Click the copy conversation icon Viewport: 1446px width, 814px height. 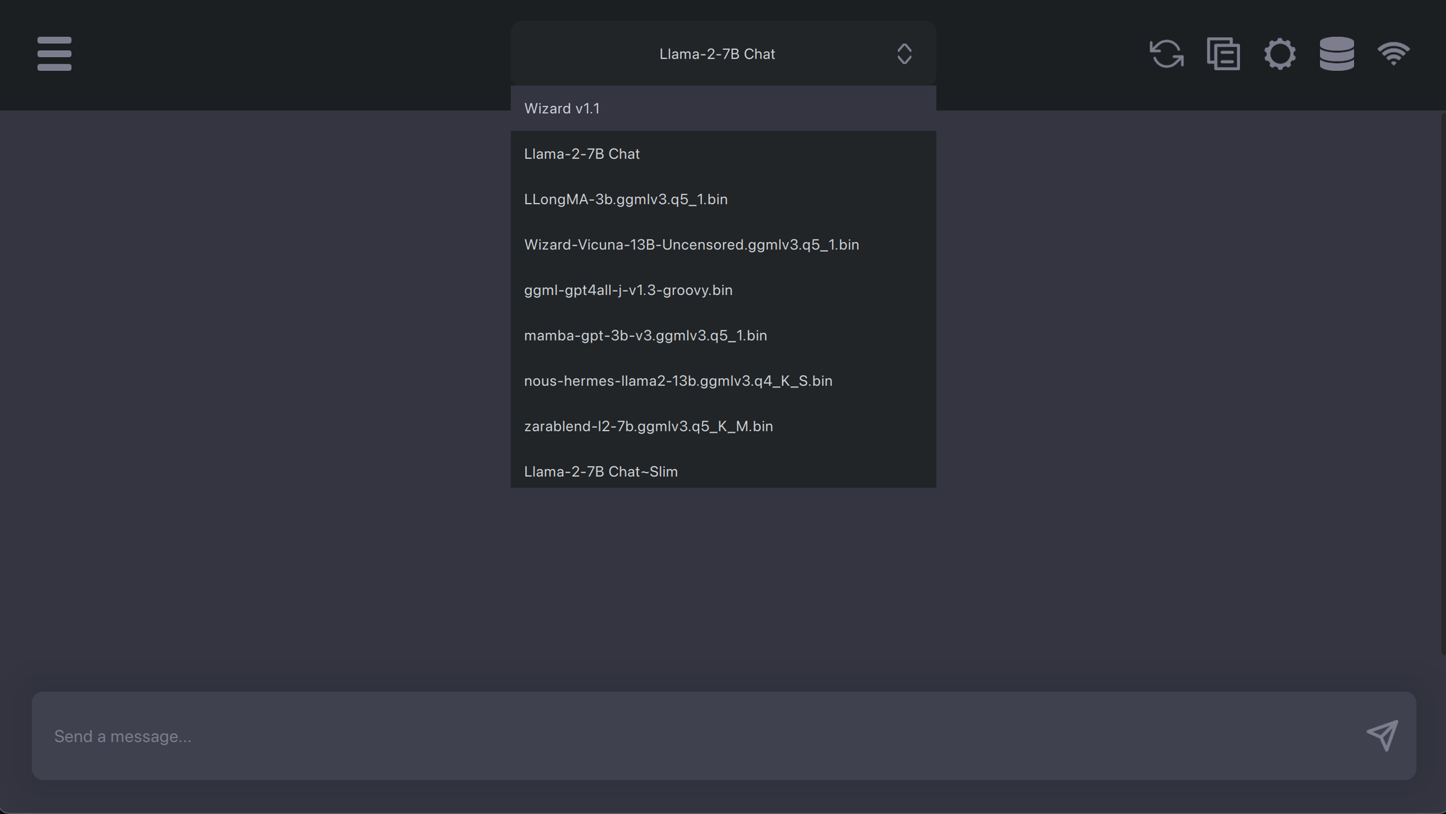(x=1223, y=53)
